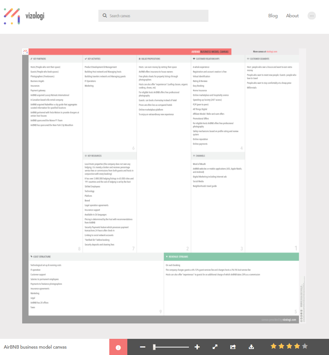The image size is (329, 355).
Task: Click 'Millennials' in Customer Segments
Action: (252, 88)
